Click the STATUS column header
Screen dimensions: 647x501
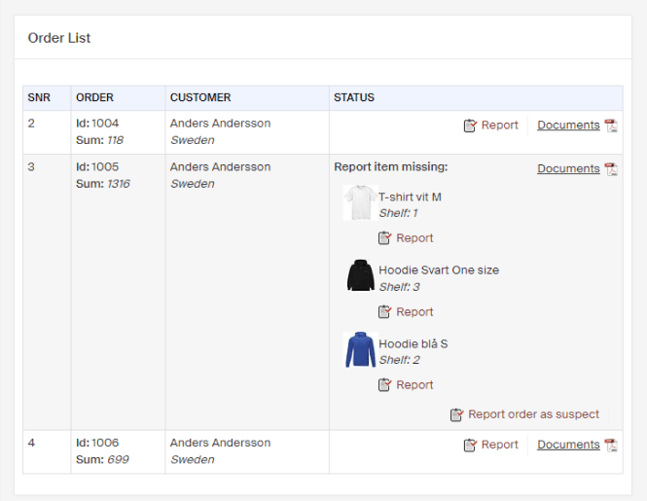point(354,98)
